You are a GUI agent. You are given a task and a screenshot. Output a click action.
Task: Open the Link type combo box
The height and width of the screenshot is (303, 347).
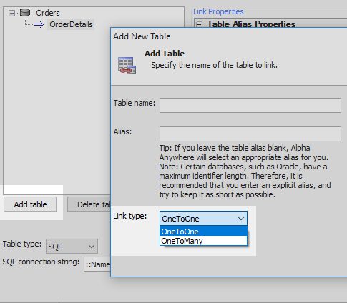coord(203,219)
